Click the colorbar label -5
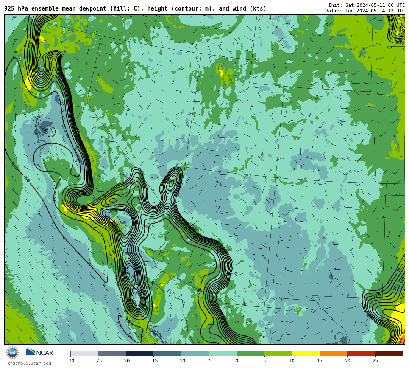Image resolution: width=409 pixels, height=368 pixels. click(209, 361)
